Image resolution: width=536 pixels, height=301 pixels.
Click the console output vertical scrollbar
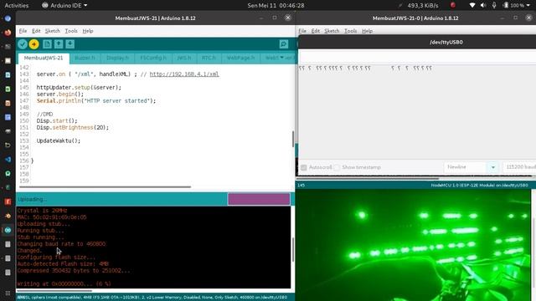(x=292, y=249)
